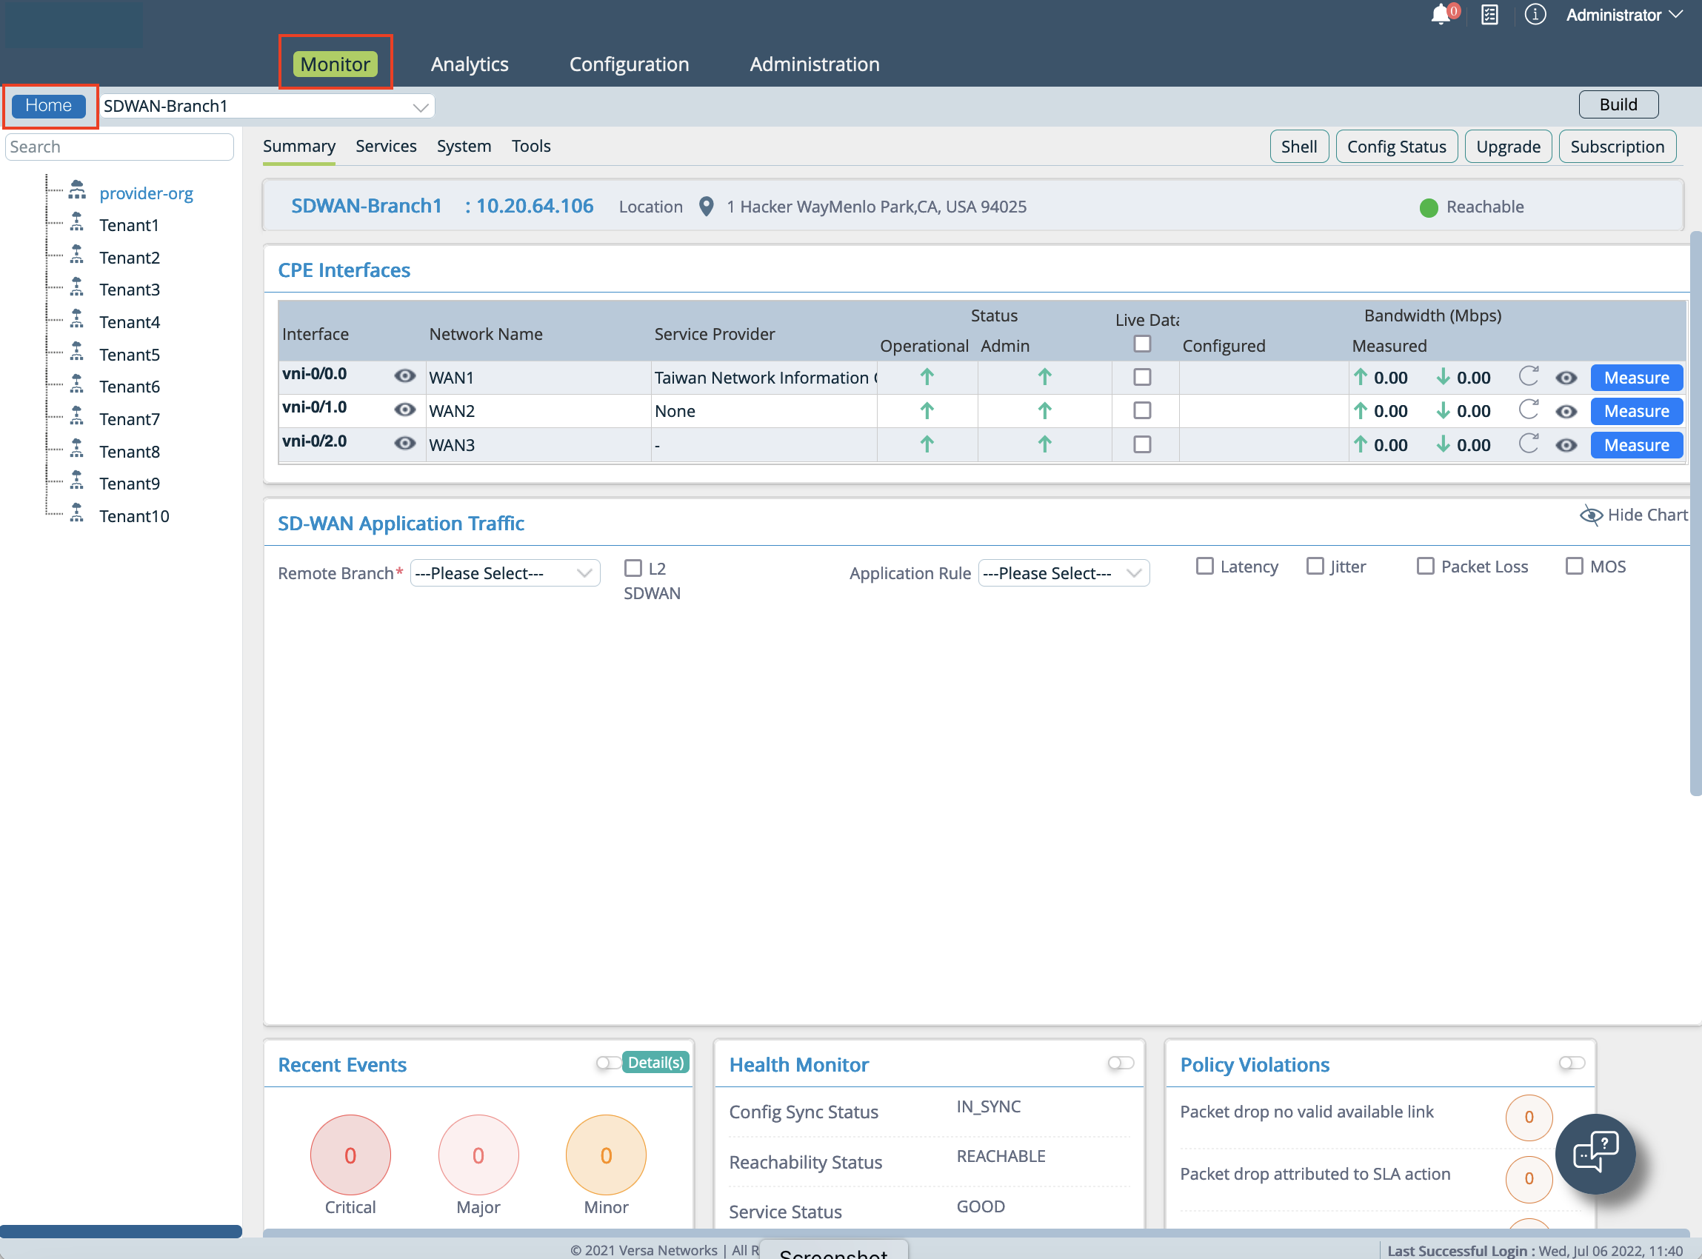The width and height of the screenshot is (1702, 1259).
Task: Refresh measured bandwidth for WAN2 row
Action: [1528, 410]
